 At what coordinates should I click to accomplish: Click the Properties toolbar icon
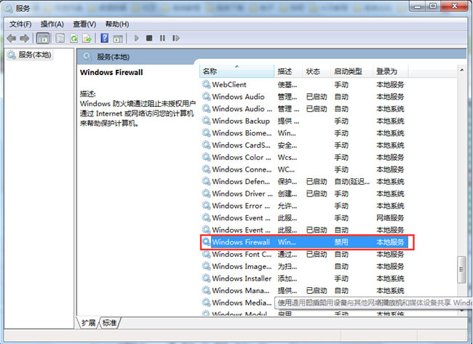[x=60, y=39]
